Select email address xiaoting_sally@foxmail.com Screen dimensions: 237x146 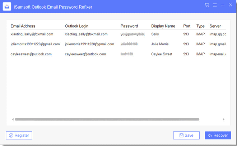click(x=32, y=34)
